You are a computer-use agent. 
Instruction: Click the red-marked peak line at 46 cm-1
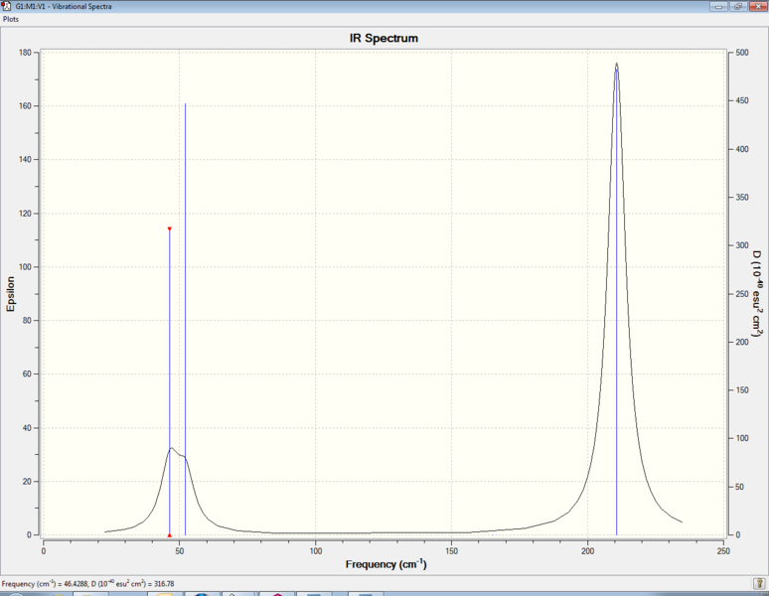click(170, 382)
